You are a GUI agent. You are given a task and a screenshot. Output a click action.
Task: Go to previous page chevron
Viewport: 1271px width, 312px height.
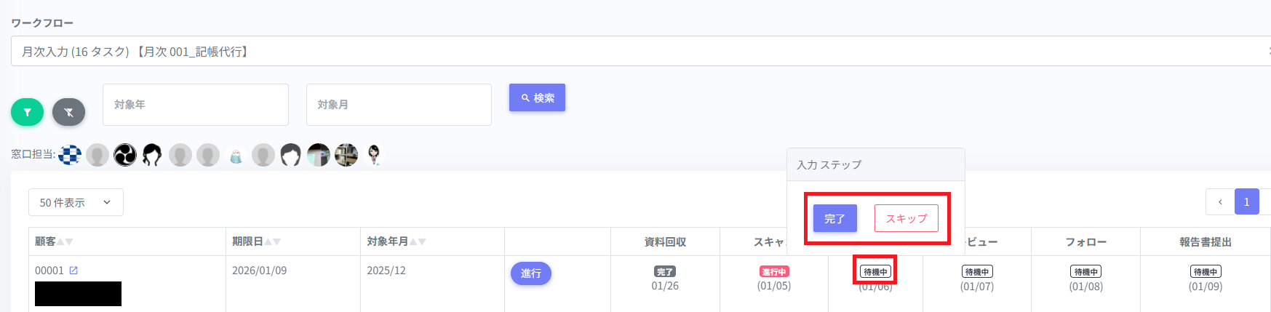(x=1220, y=202)
